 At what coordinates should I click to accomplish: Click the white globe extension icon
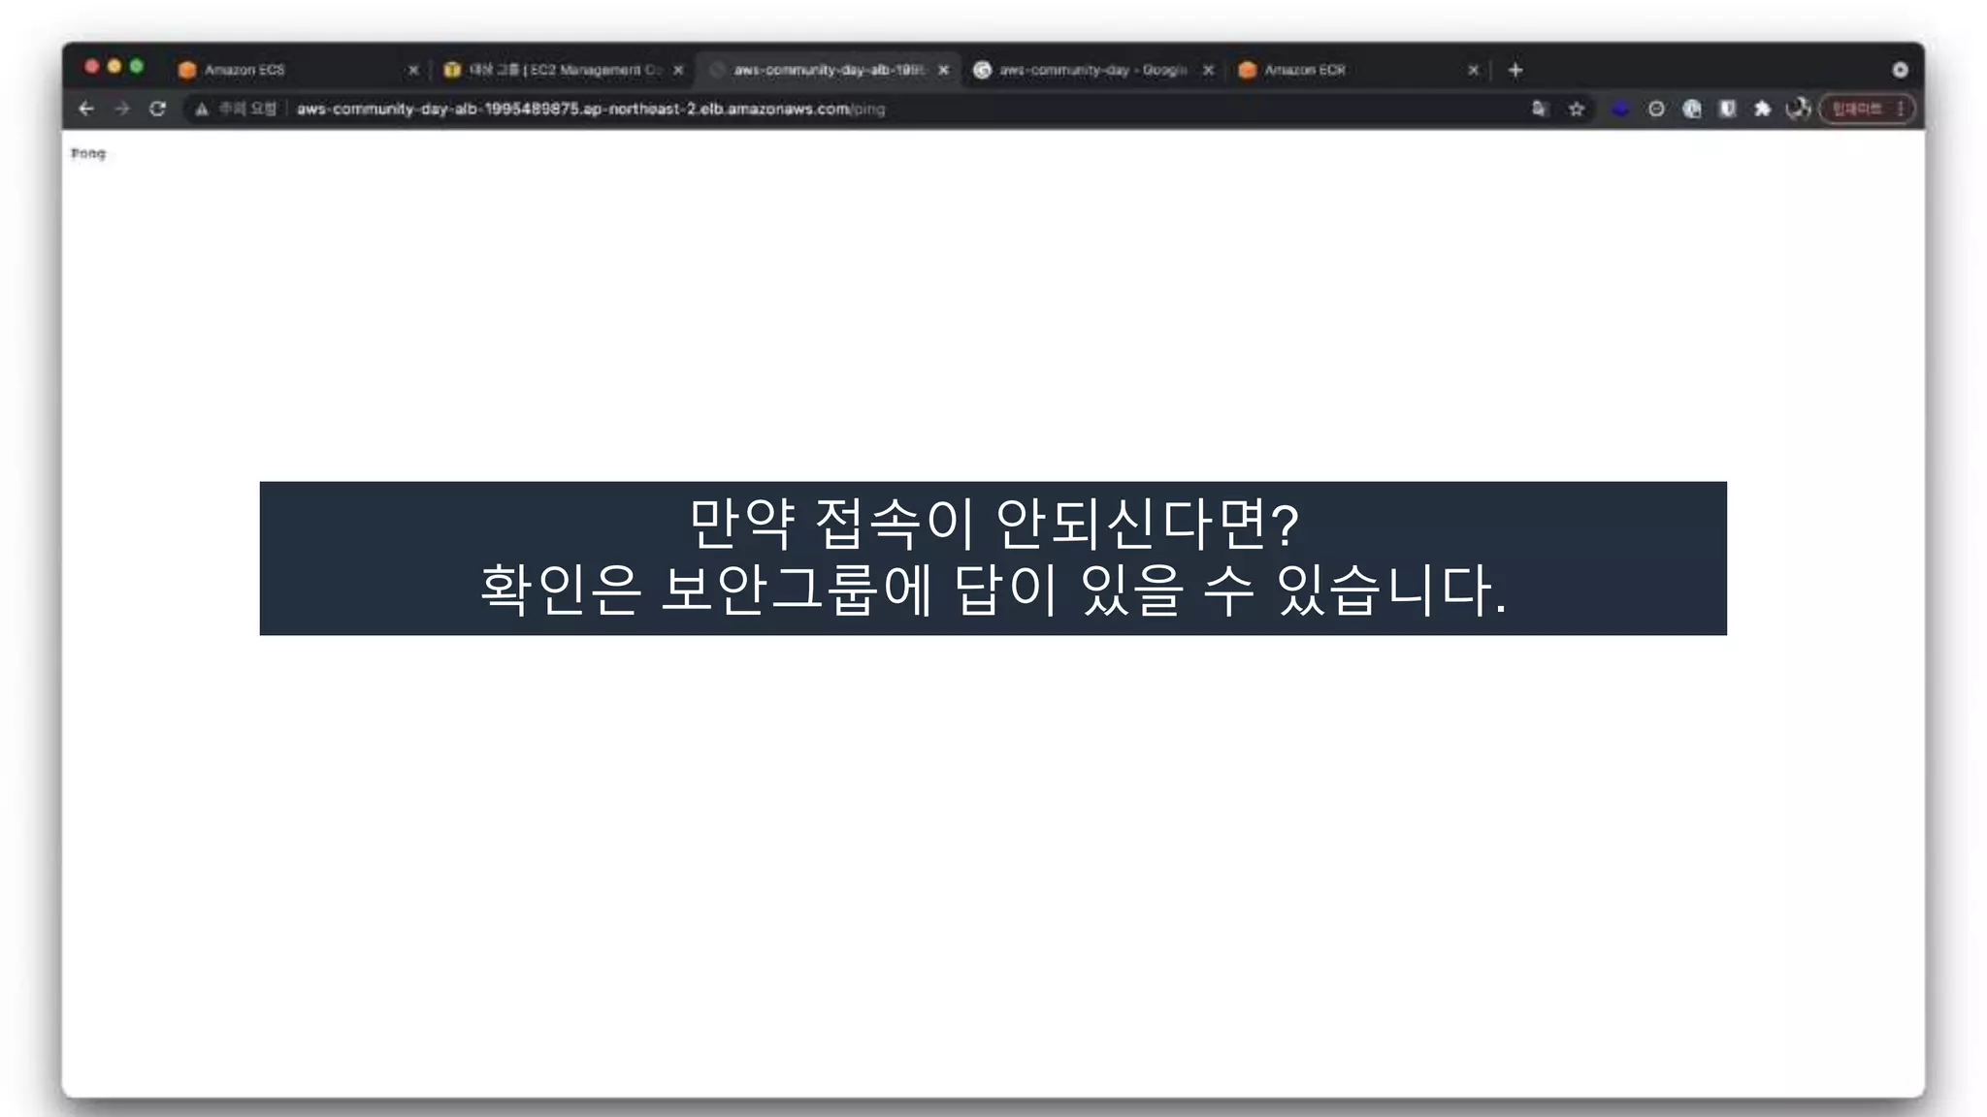(x=1692, y=109)
